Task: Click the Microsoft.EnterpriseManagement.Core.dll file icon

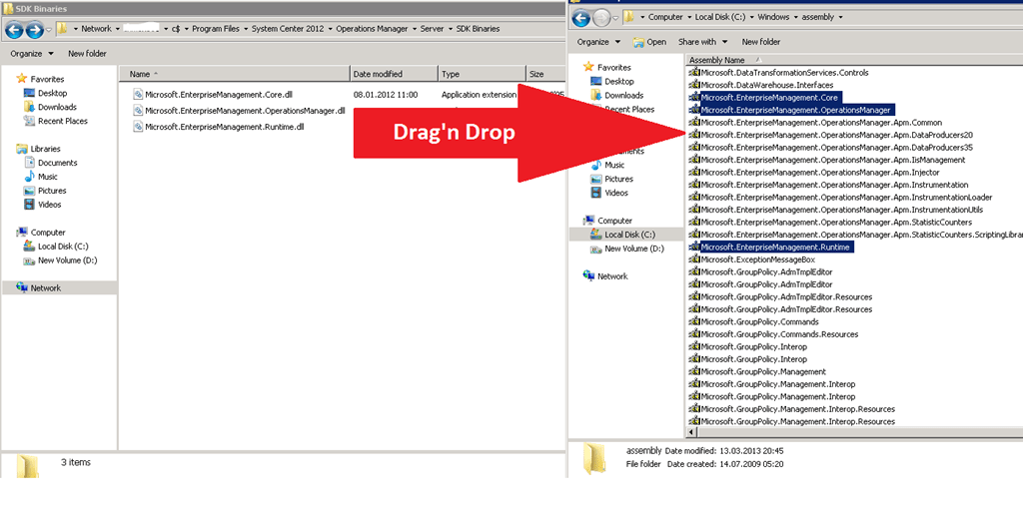Action: click(138, 94)
